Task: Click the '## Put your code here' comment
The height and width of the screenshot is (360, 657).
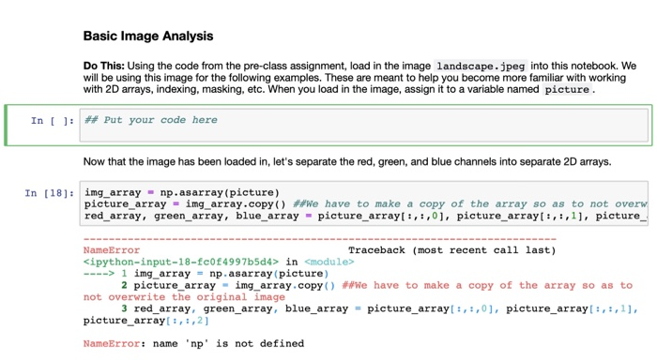Action: tap(151, 120)
